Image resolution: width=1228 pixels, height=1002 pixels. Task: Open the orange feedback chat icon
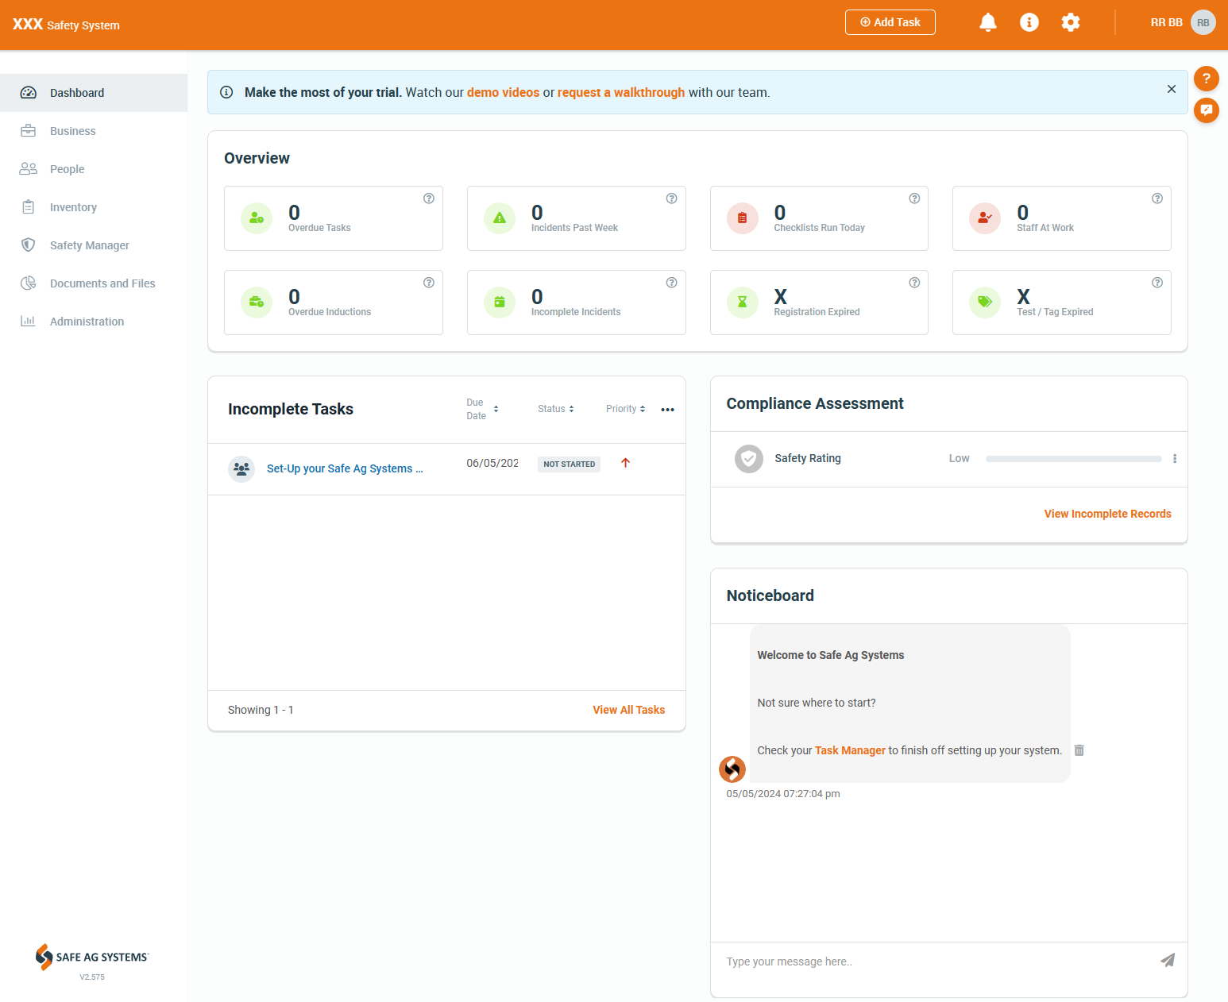click(1206, 110)
